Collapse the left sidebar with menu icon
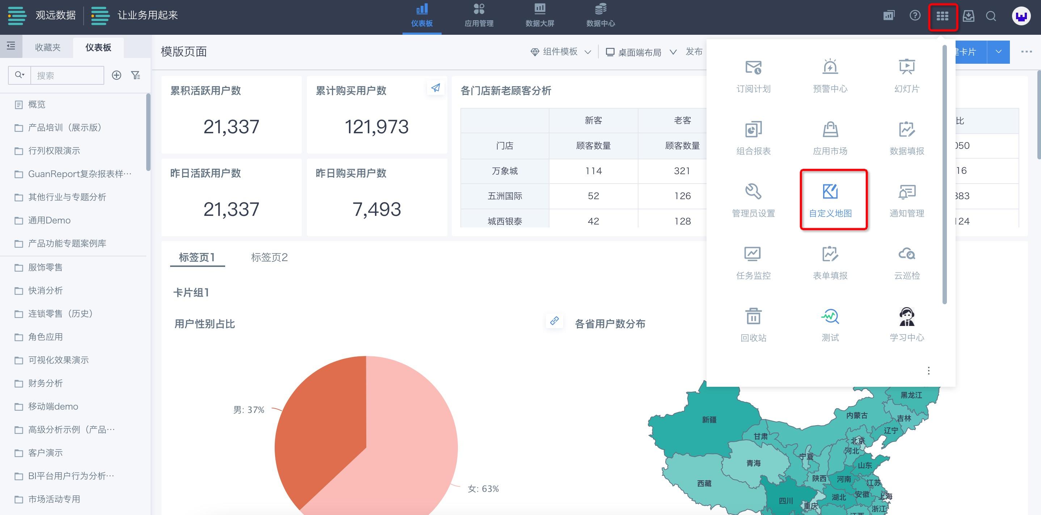Viewport: 1041px width, 515px height. coord(11,46)
